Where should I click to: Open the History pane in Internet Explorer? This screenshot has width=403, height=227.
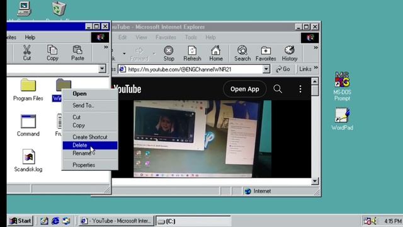(x=290, y=53)
